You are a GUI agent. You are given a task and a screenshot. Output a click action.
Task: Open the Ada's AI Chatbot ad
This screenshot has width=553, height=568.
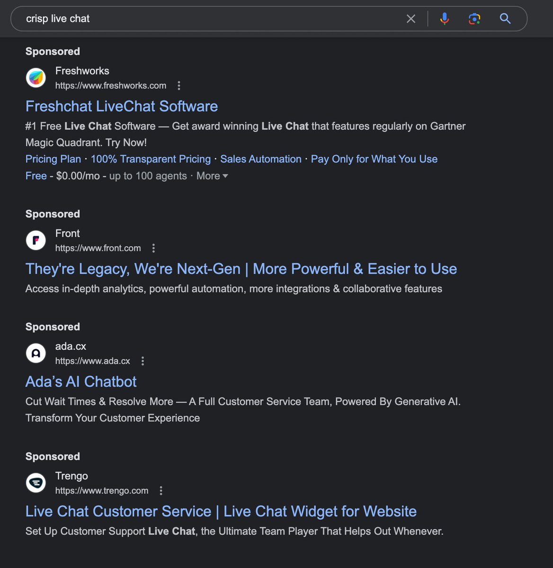click(81, 382)
